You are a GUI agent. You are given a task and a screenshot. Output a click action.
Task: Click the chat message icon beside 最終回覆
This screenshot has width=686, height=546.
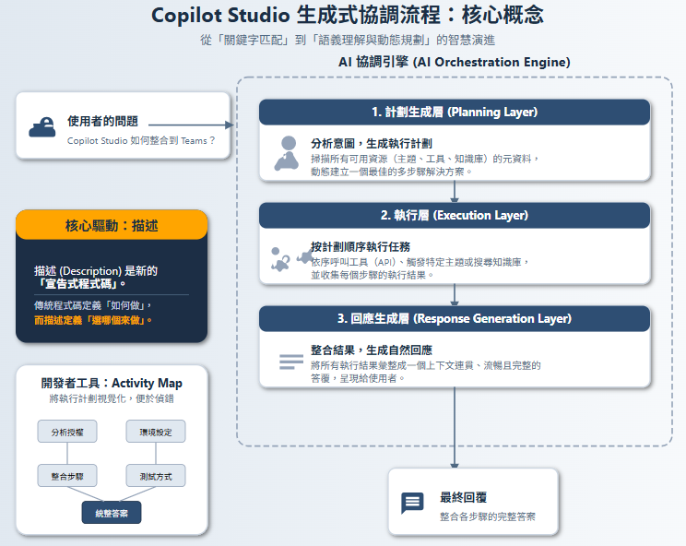(x=412, y=503)
